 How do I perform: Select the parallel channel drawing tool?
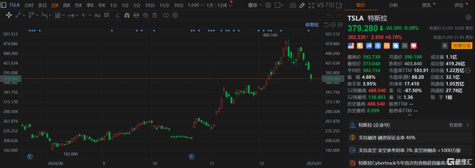click(x=31, y=15)
